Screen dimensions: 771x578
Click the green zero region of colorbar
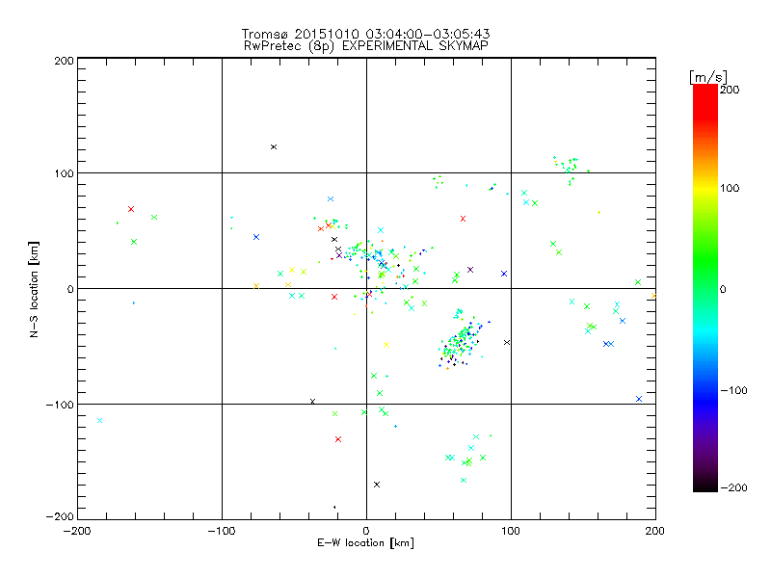705,288
